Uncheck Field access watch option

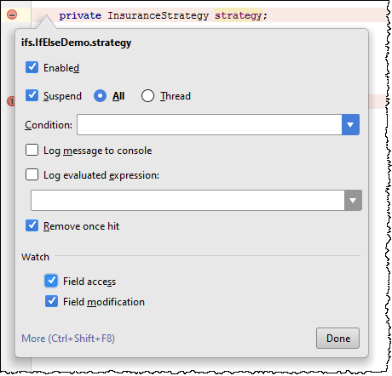click(x=51, y=281)
